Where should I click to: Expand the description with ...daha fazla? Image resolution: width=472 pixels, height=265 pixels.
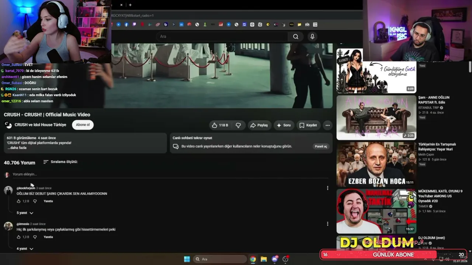coord(17,148)
